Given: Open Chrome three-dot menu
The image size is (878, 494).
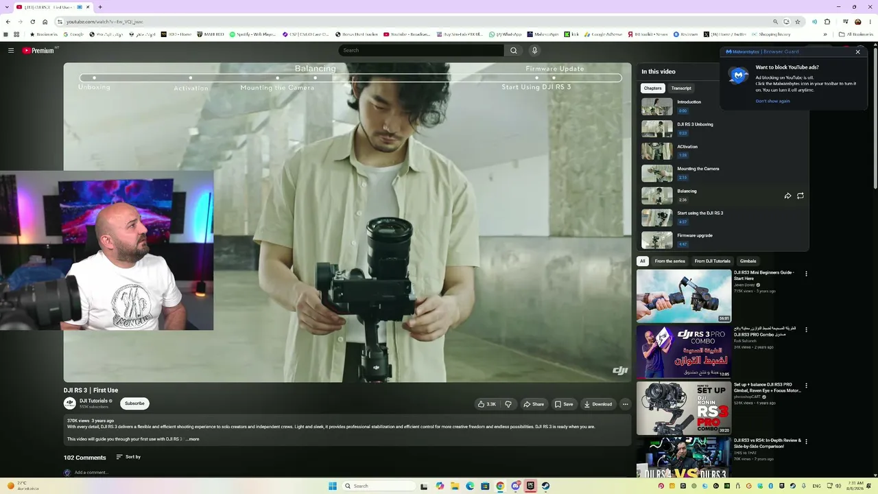Looking at the screenshot, I should (x=870, y=22).
